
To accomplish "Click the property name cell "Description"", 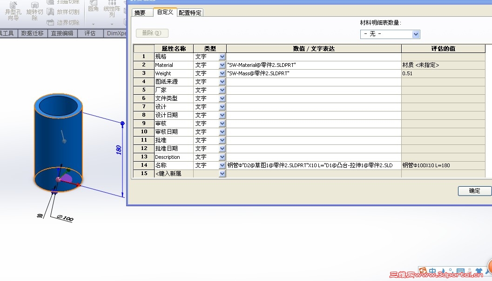I will coord(174,157).
